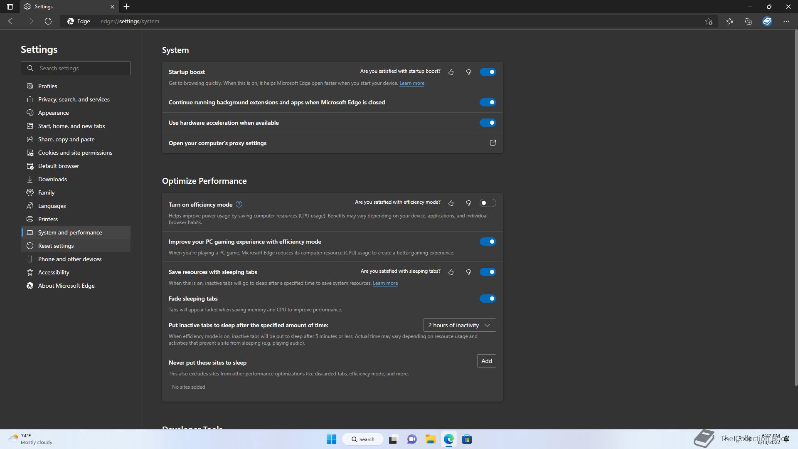Click the browser back arrow

12,21
